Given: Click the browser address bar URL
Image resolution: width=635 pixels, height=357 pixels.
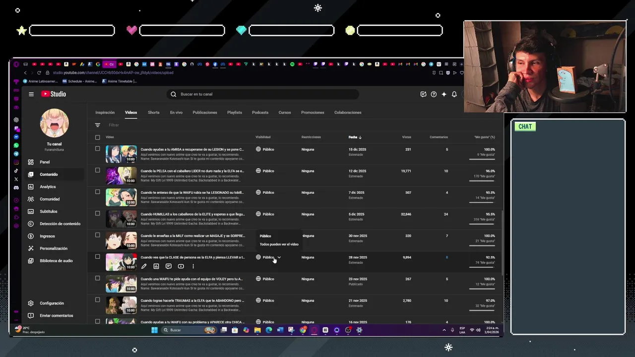Looking at the screenshot, I should [113, 73].
